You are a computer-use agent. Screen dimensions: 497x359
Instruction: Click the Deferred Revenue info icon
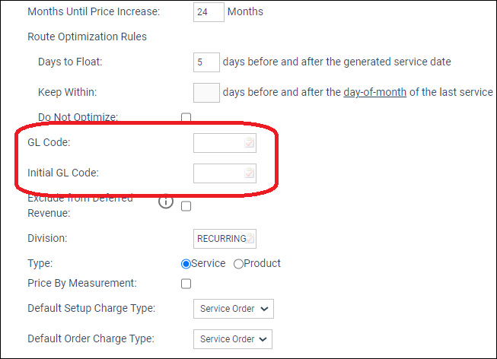point(166,202)
